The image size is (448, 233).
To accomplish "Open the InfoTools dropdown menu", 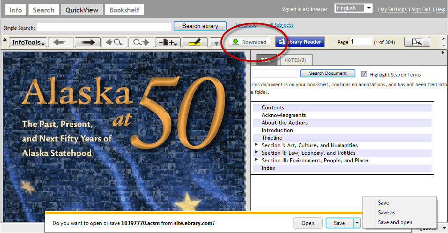I will [x=28, y=42].
